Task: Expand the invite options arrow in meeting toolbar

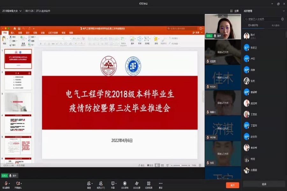Action: pyautogui.click(x=92, y=183)
